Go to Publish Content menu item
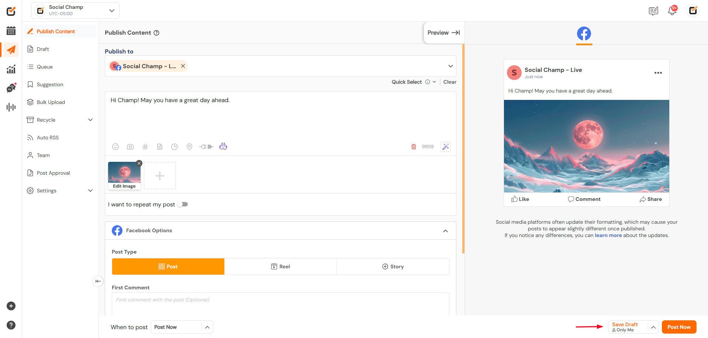The width and height of the screenshot is (708, 338). tap(61, 31)
